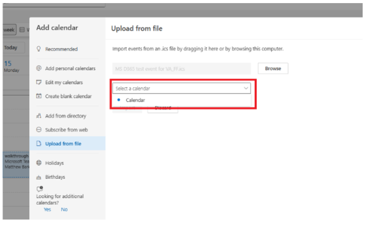Screen dimensions: 365x225
Task: Answer No to looking for additional calendars
Action: [x=64, y=209]
